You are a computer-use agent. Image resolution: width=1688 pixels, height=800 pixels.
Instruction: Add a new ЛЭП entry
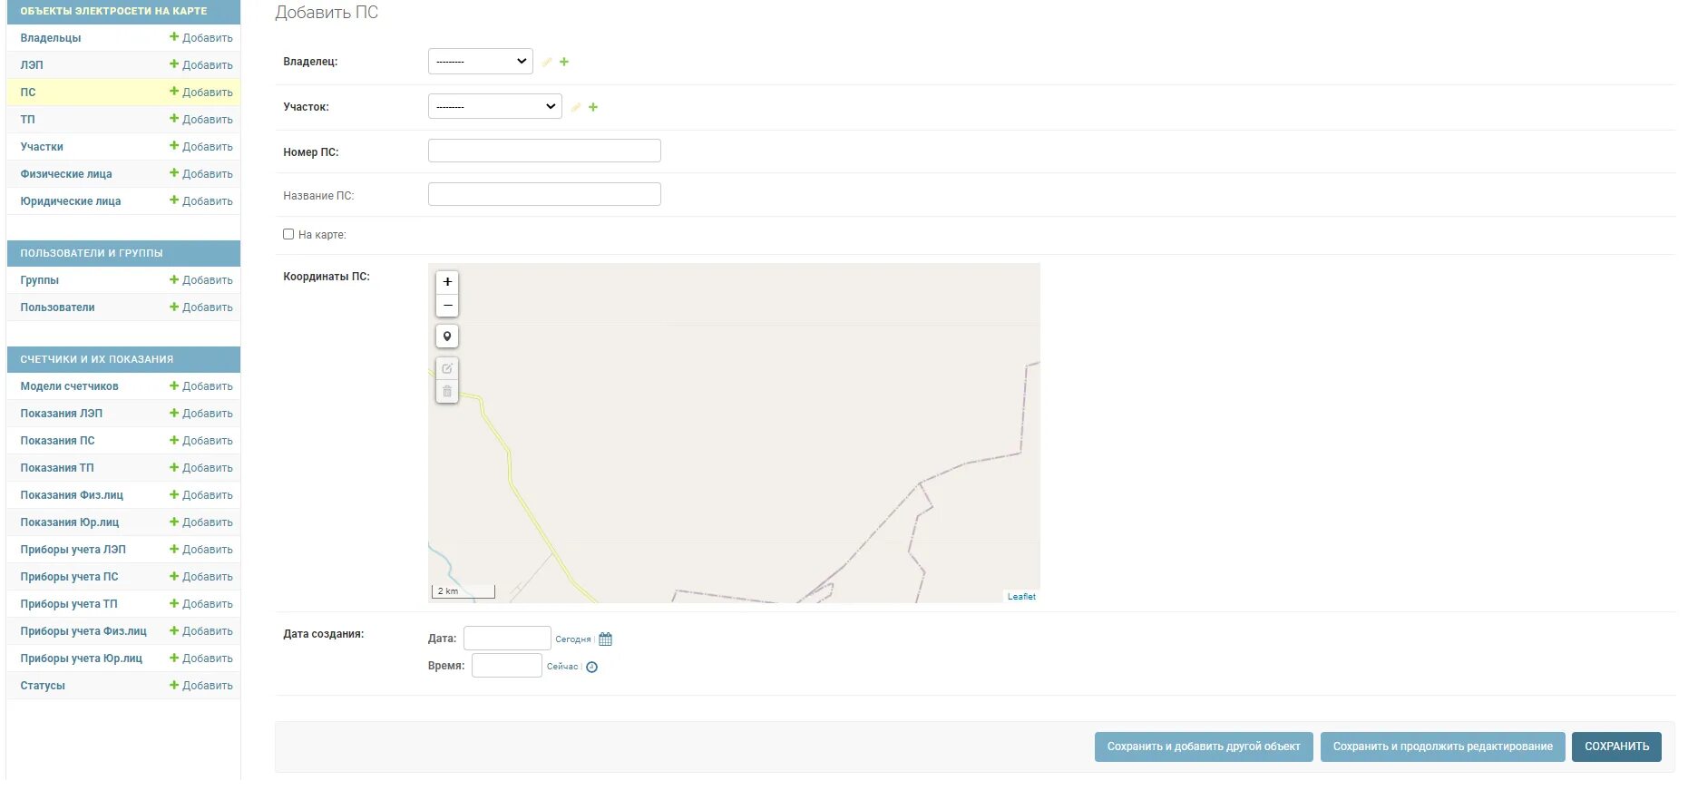click(201, 65)
